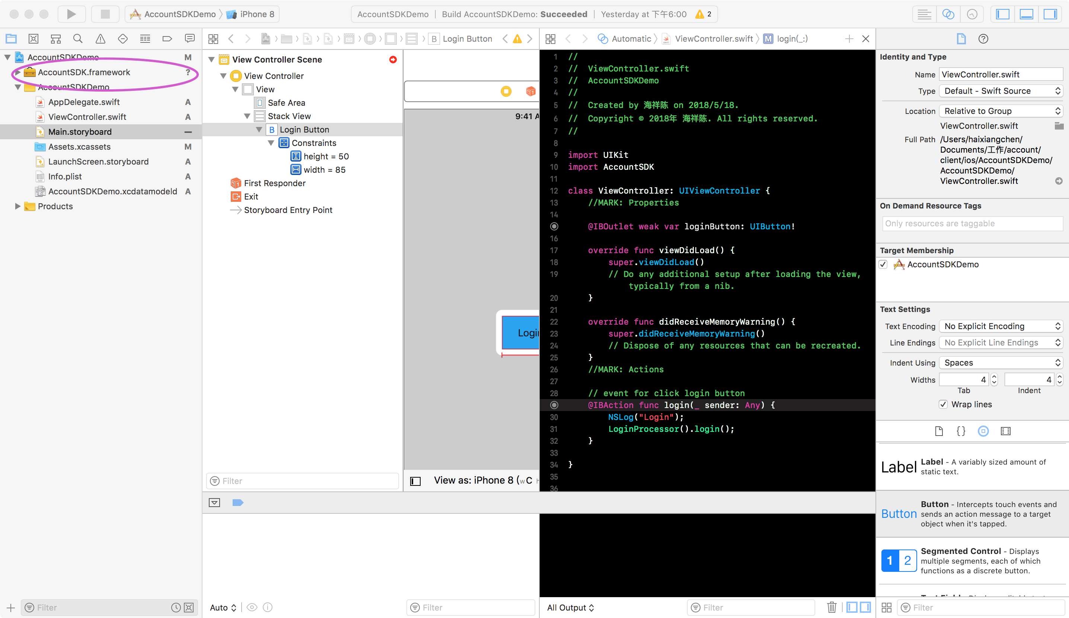This screenshot has height=618, width=1069.
Task: Click the Name field containing ViewController.swift
Action: [x=1001, y=74]
